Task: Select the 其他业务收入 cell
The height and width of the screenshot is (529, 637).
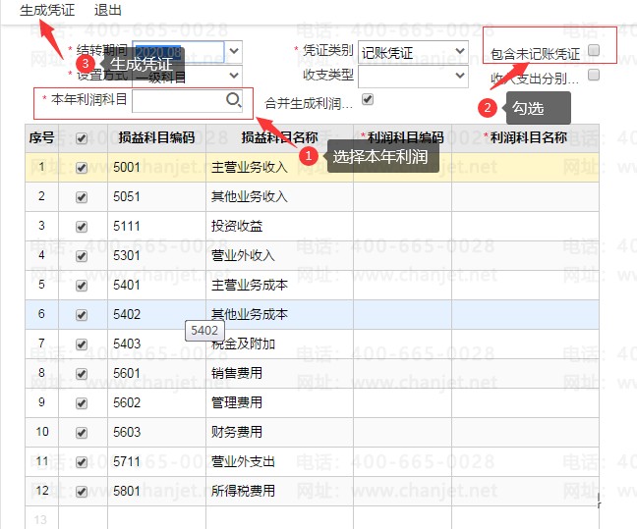Action: [279, 196]
